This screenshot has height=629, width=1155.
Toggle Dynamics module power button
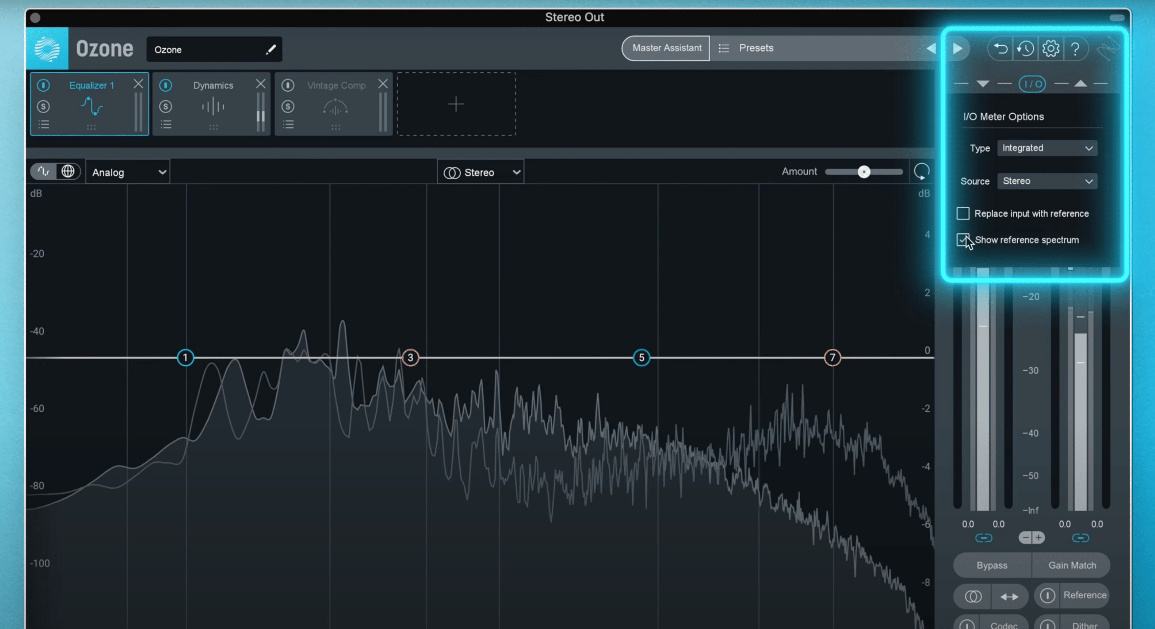(x=166, y=85)
